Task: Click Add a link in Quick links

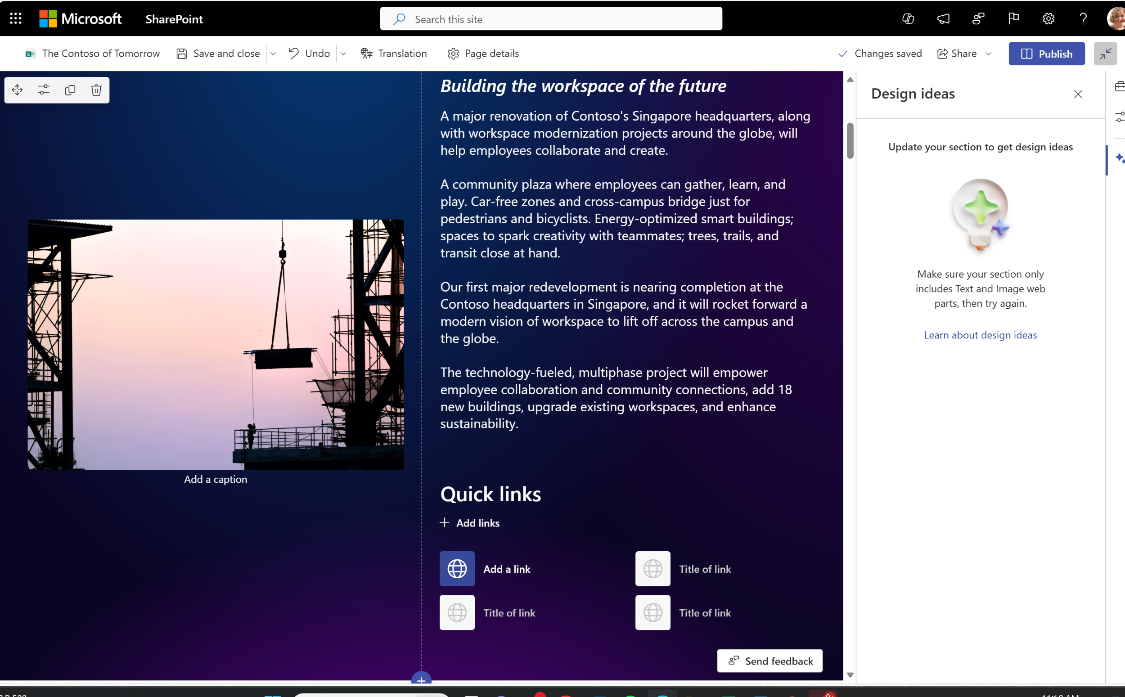Action: (x=507, y=568)
